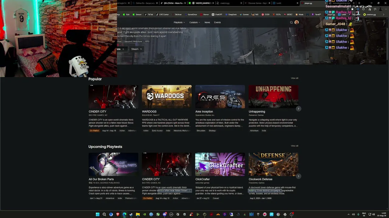Viewport: 389px width, 218px height.
Task: Open Discord from the taskbar
Action: point(164,214)
